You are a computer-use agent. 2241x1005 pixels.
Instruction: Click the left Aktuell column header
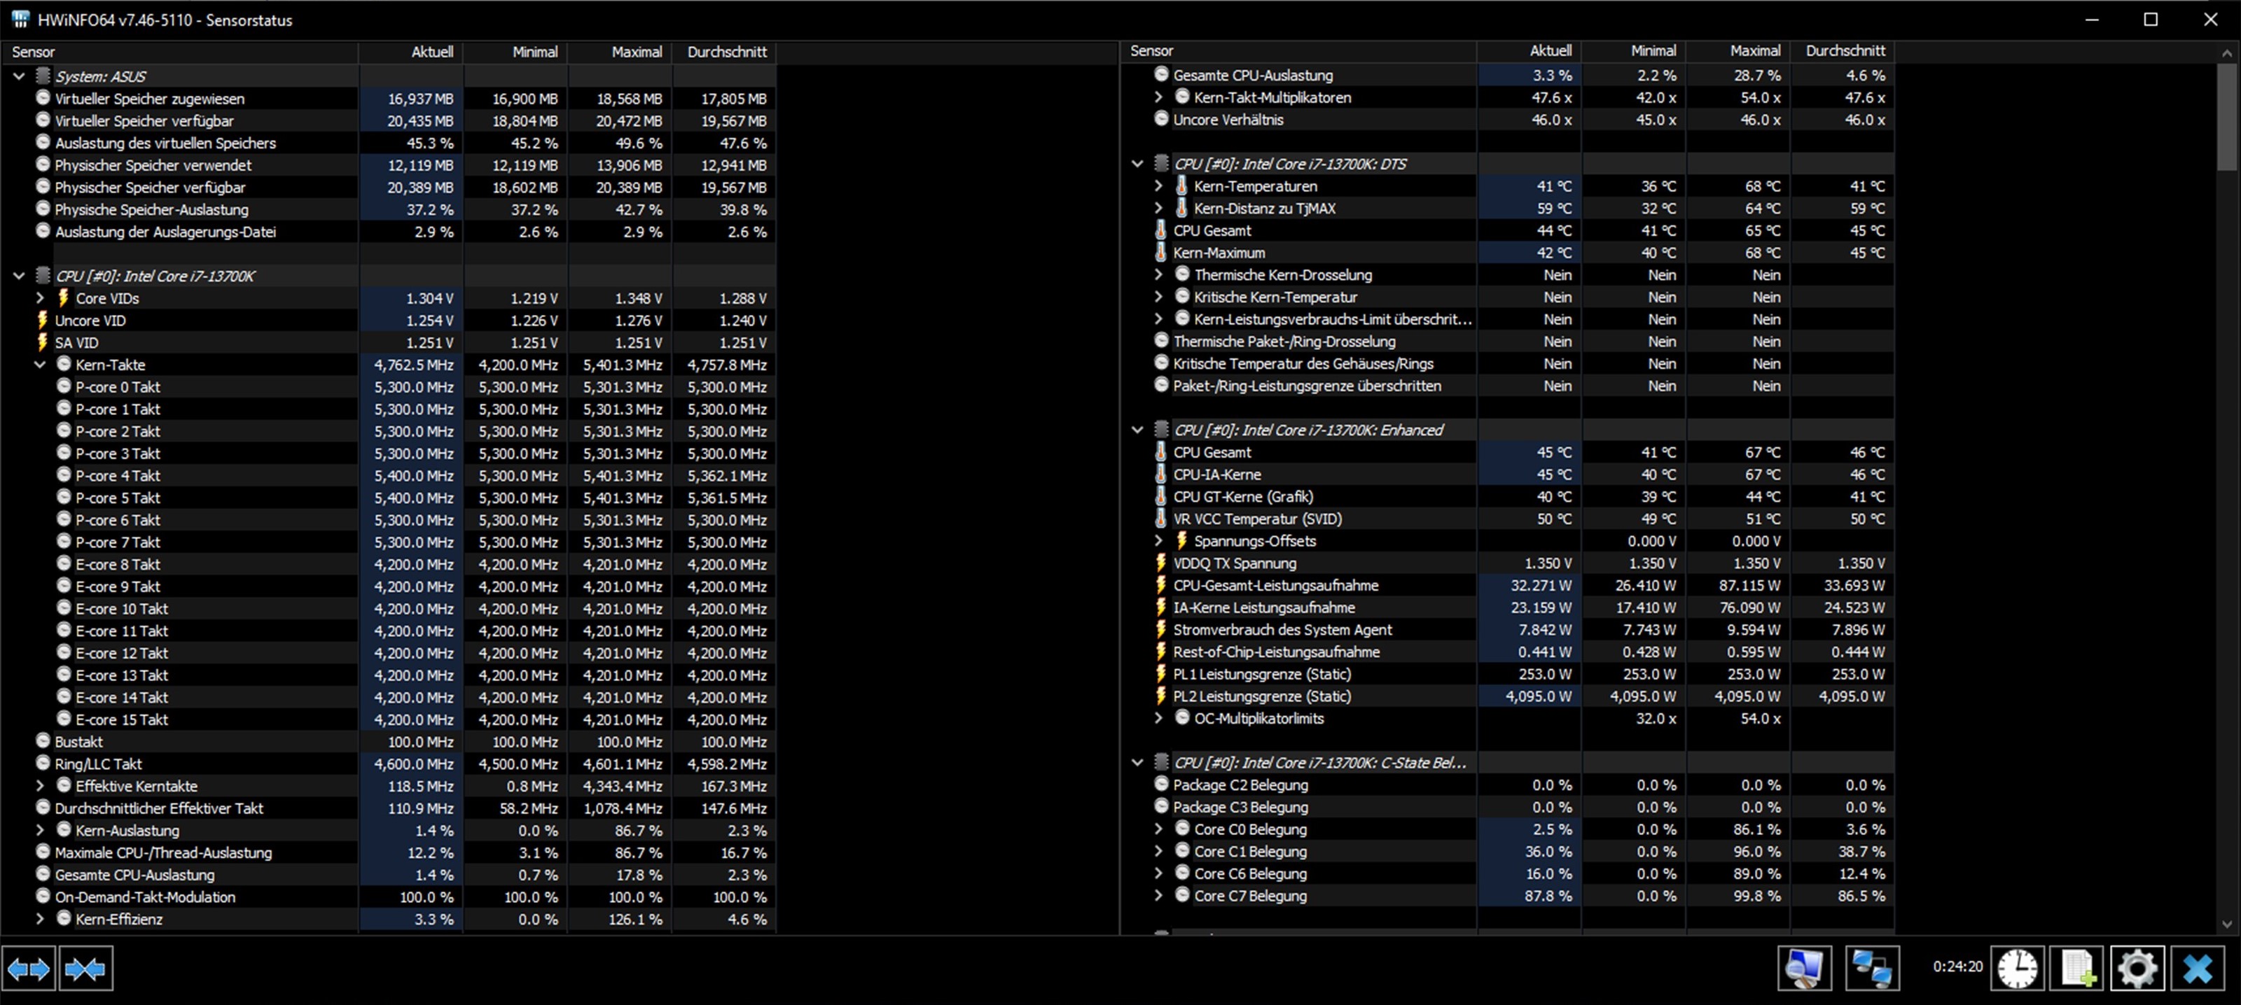410,51
